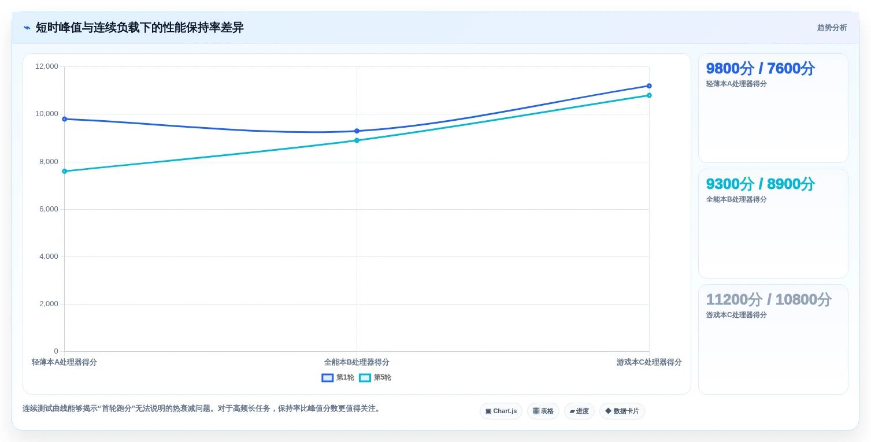Click the 2,000 y-axis tick label
Screen dimensions: 871x442
(x=49, y=304)
